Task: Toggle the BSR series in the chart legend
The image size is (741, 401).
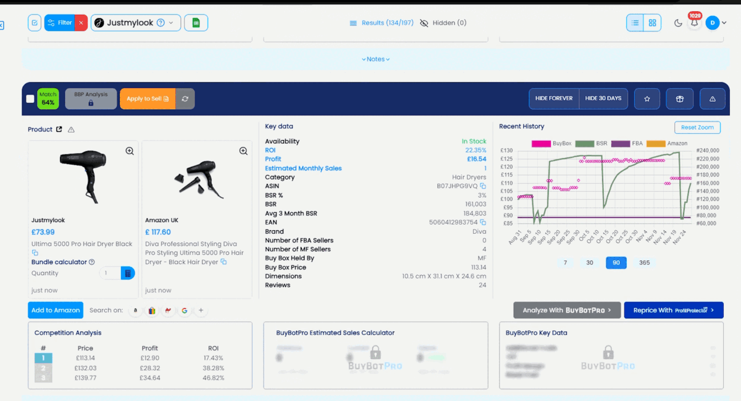Action: (592, 144)
